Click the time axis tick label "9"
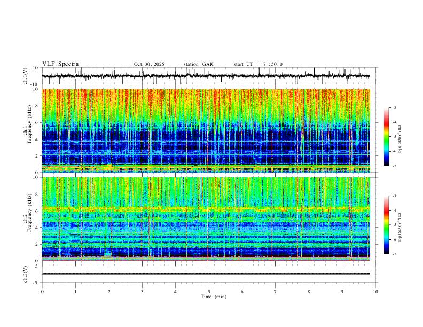 point(342,292)
